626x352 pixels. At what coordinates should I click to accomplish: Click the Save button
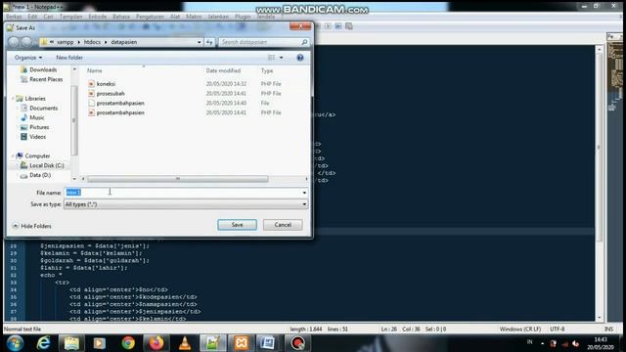[x=237, y=225]
